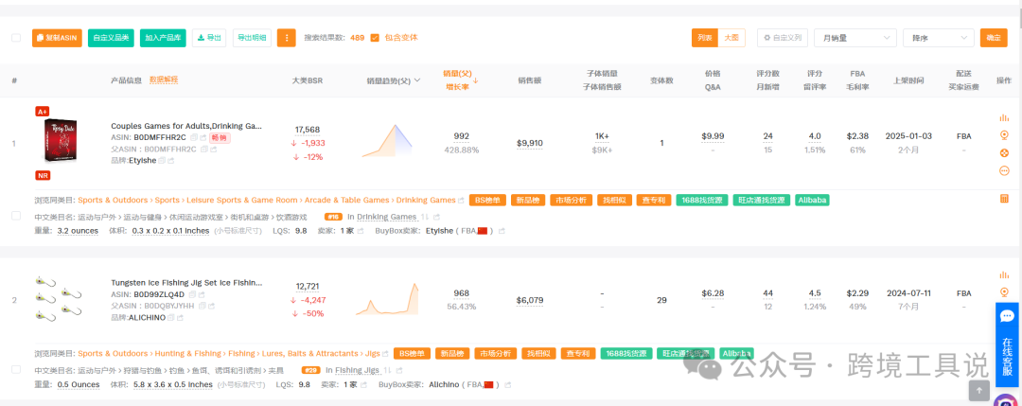Switch to 大图 view tab

click(x=731, y=38)
